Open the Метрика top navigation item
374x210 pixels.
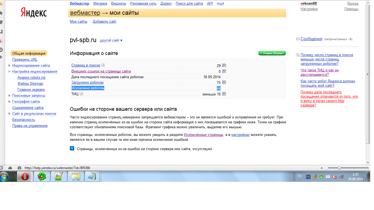point(100,4)
